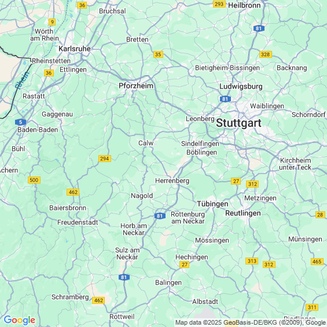This screenshot has width=327, height=327.
Task: Click the 294 road shield
Action: pos(105,159)
